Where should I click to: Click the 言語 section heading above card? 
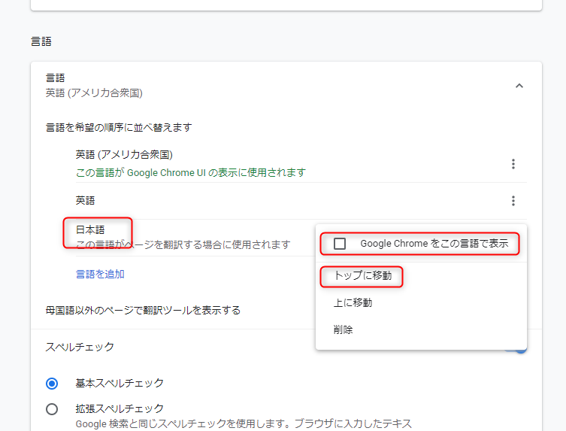coord(41,41)
